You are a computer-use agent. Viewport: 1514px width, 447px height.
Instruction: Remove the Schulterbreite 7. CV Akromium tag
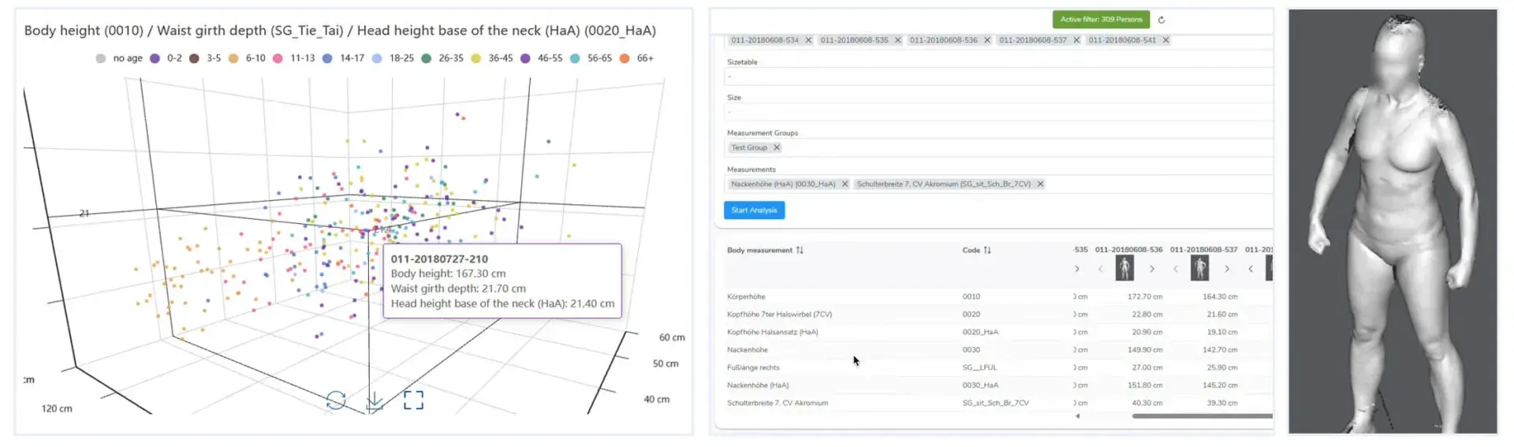point(1040,184)
